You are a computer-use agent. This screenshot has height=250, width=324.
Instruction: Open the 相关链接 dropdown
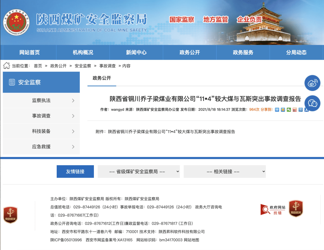(224, 172)
